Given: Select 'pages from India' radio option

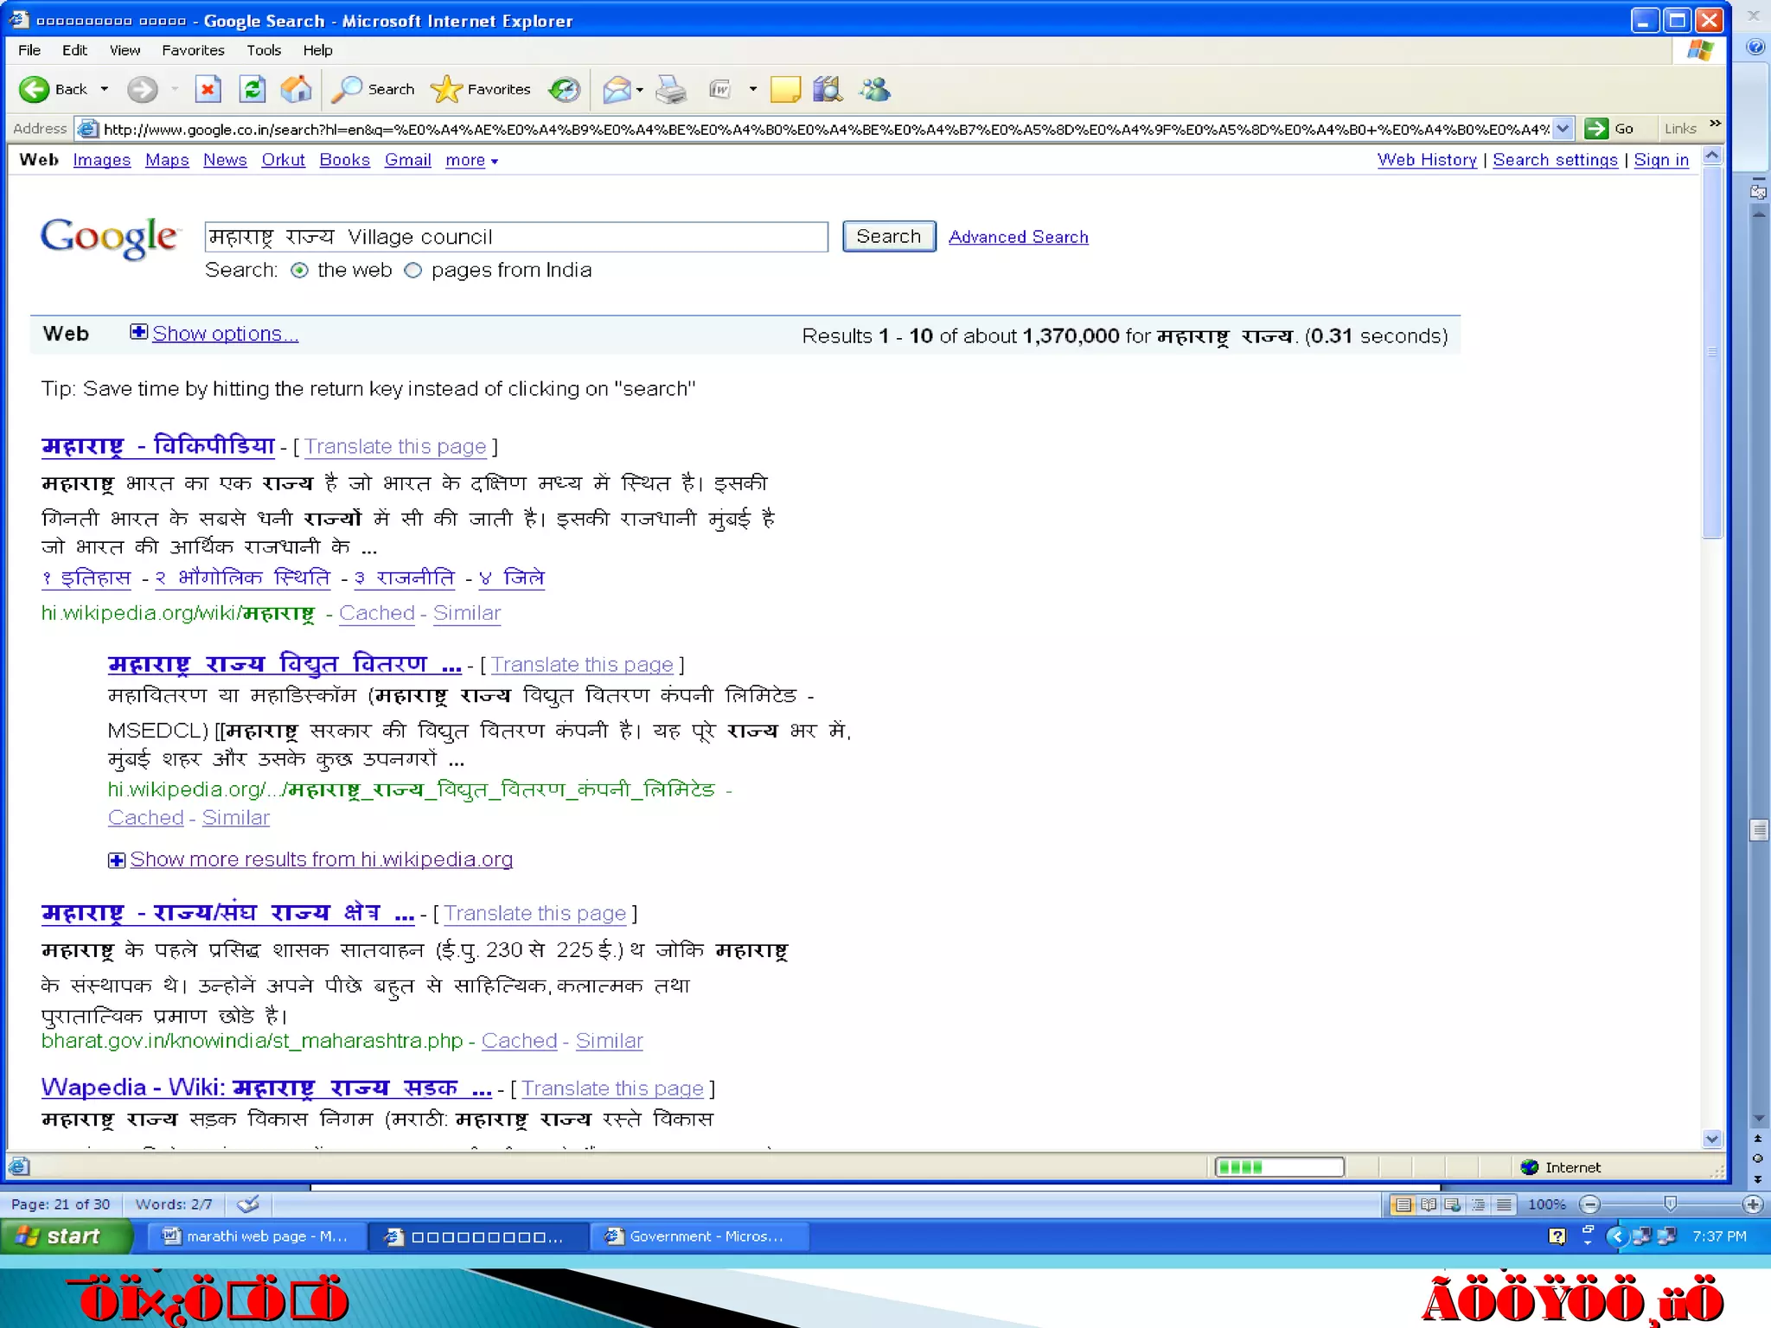Looking at the screenshot, I should (413, 271).
